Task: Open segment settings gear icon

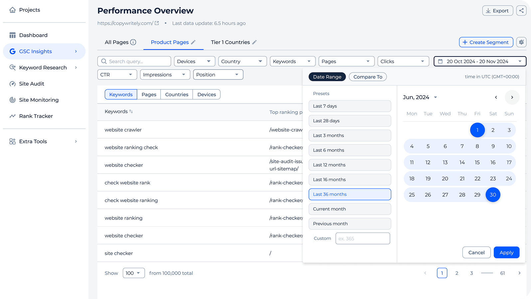Action: (521, 42)
